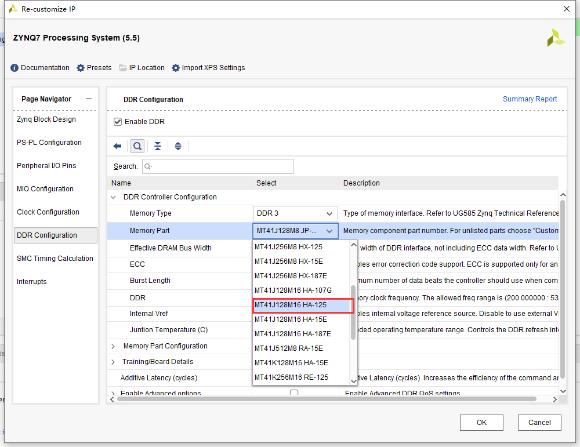Select MT41J128M16 HA-125 memory part
580x447 pixels.
[x=302, y=305]
